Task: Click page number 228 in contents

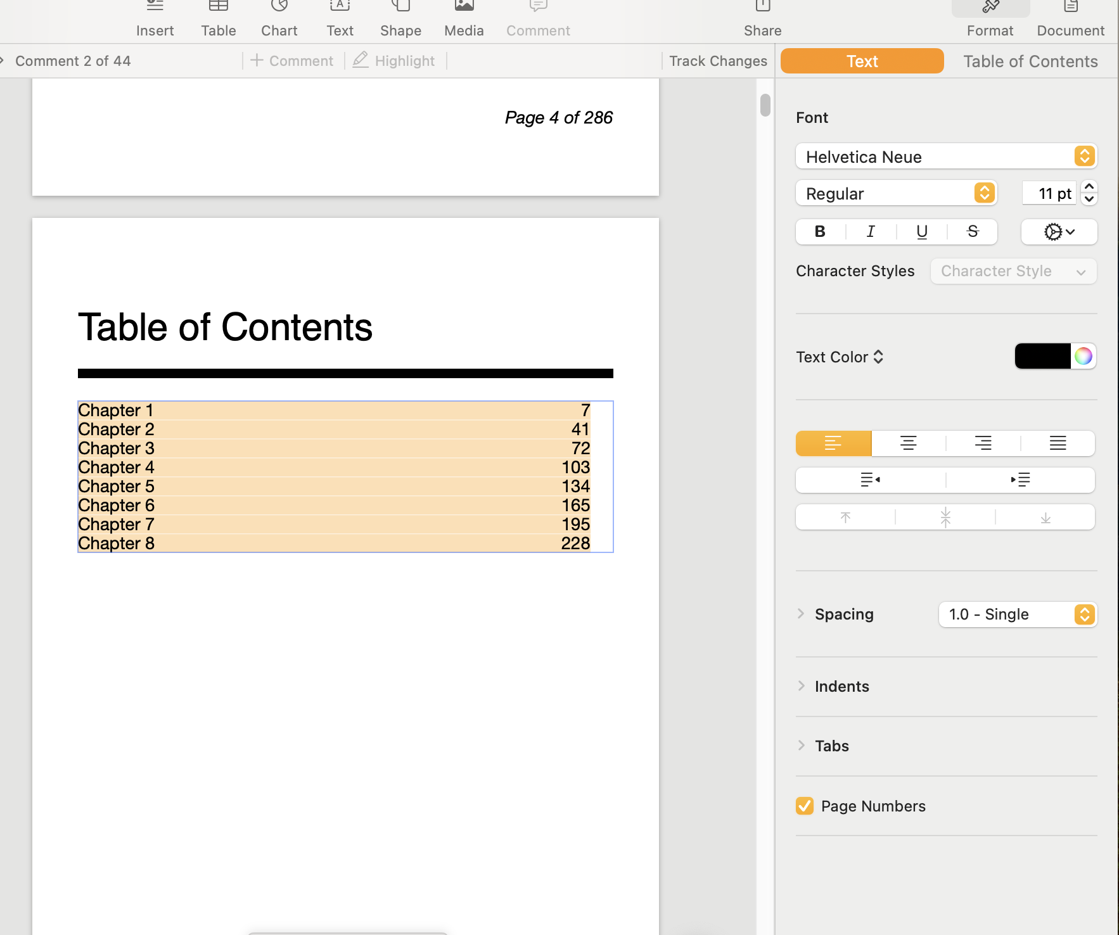Action: point(575,544)
